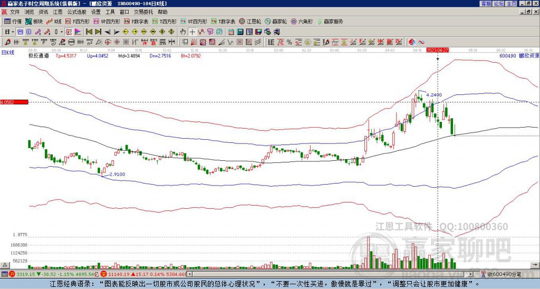
Task: Open the T数字表 time table
Action: tap(223, 21)
